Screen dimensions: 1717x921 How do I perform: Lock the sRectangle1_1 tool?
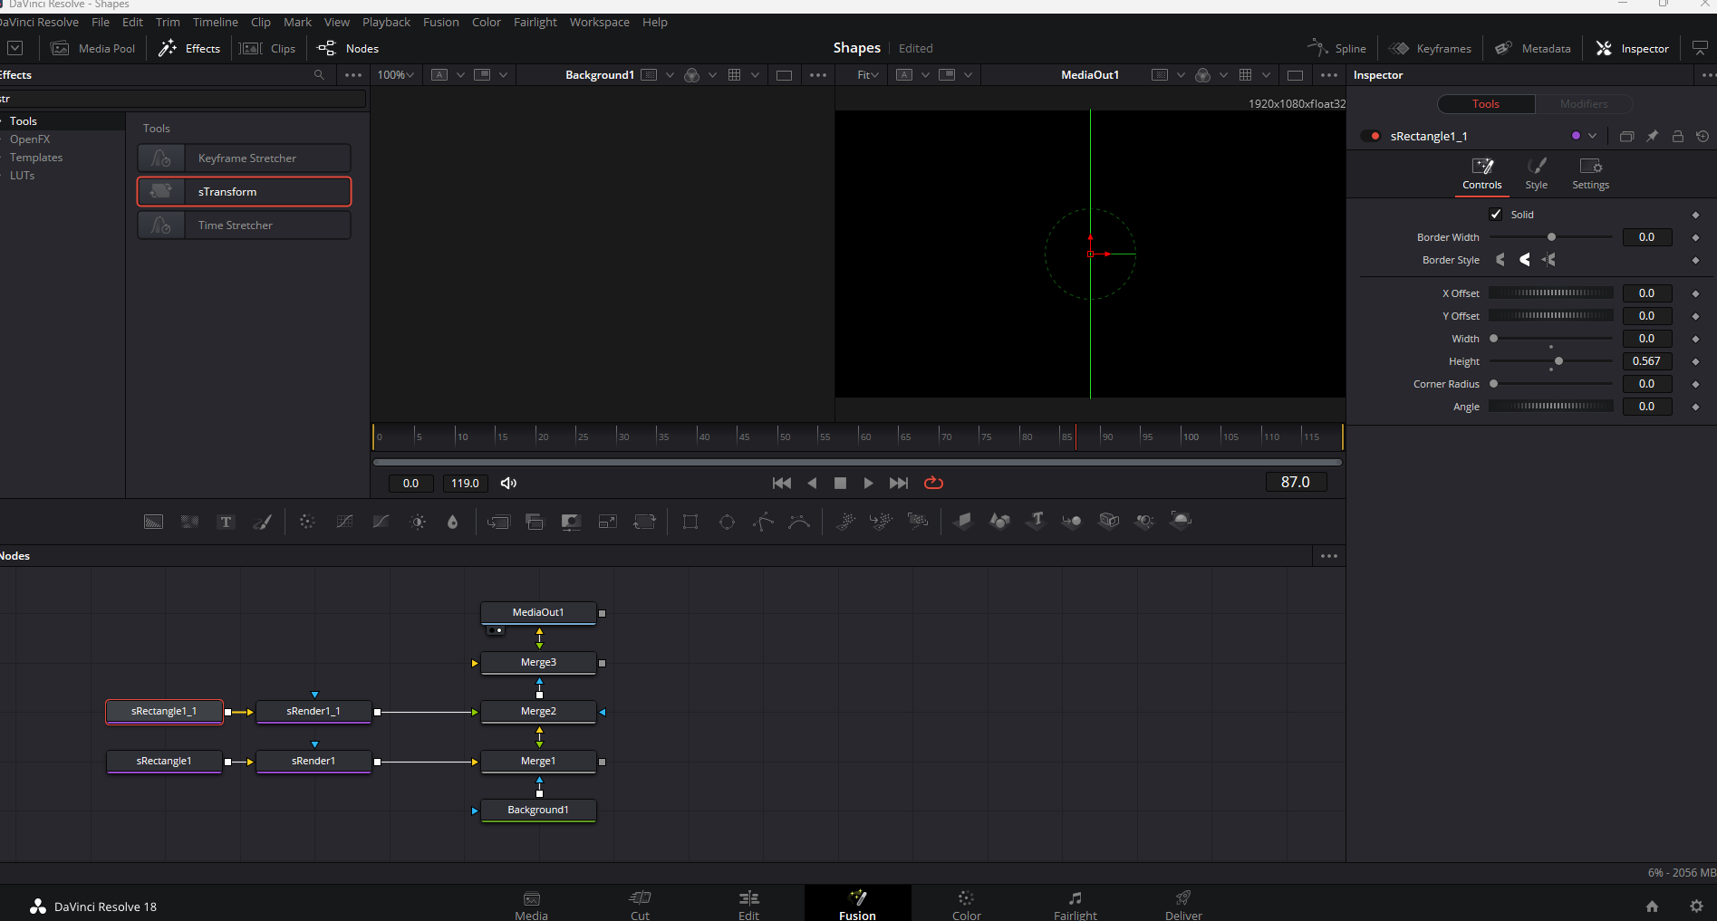click(x=1677, y=136)
